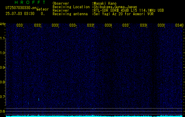Click the 0331 time marker

tap(20, 25)
